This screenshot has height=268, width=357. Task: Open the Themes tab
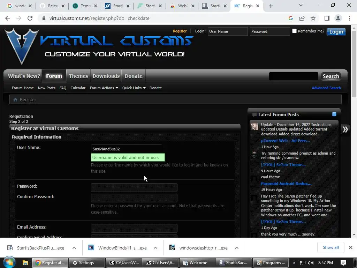[78, 76]
